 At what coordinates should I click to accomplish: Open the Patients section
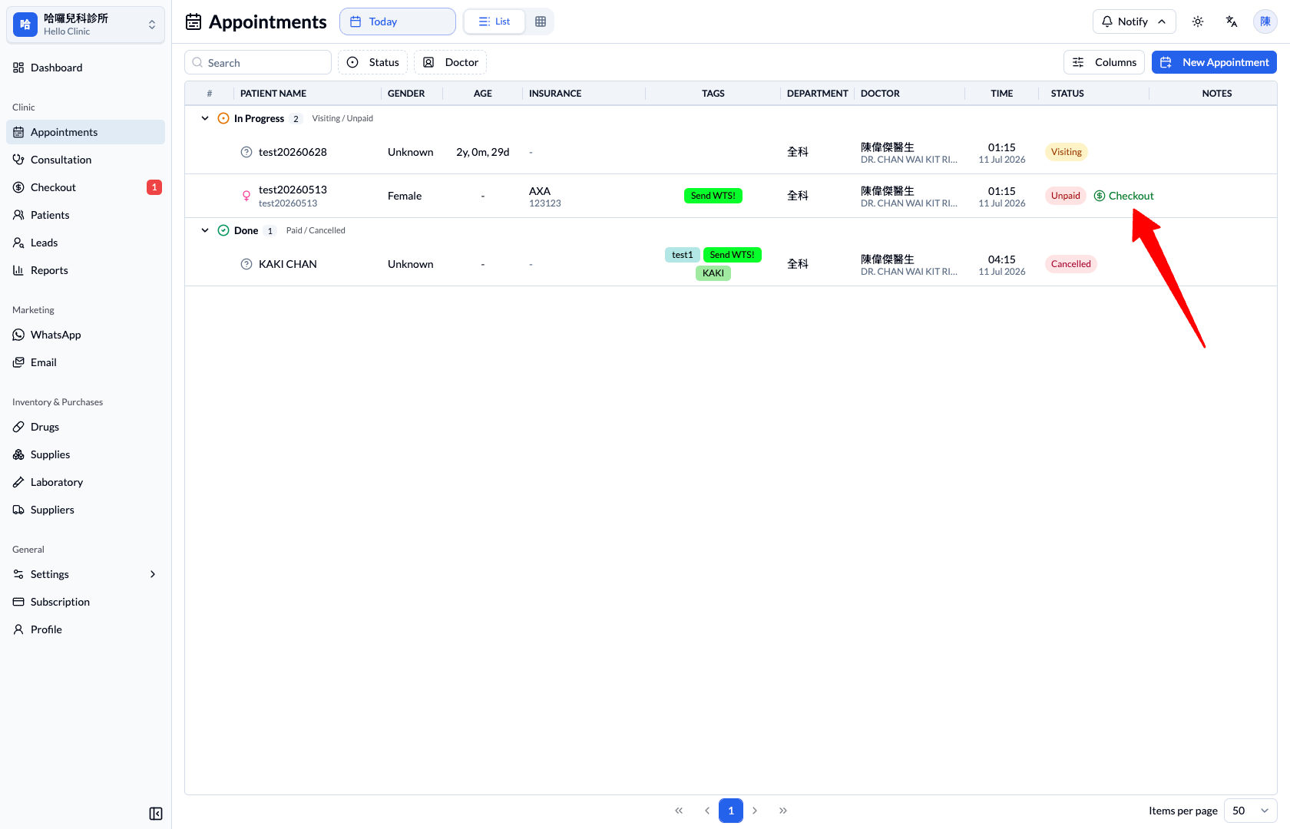click(85, 215)
